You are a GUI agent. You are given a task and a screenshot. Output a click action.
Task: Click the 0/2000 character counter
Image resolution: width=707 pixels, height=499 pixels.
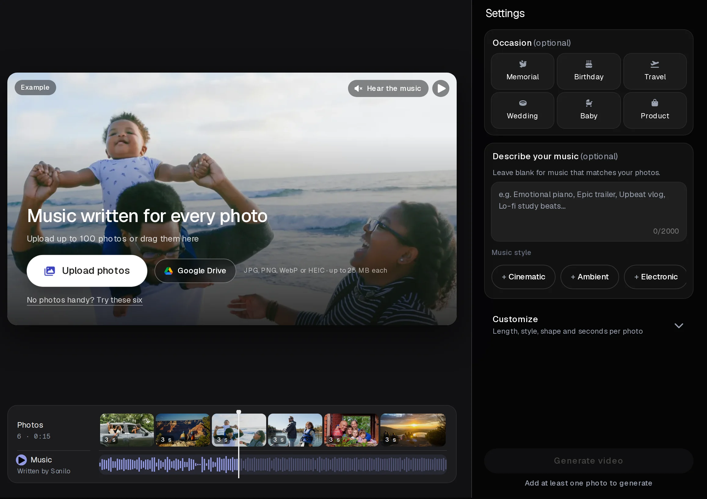tap(666, 231)
